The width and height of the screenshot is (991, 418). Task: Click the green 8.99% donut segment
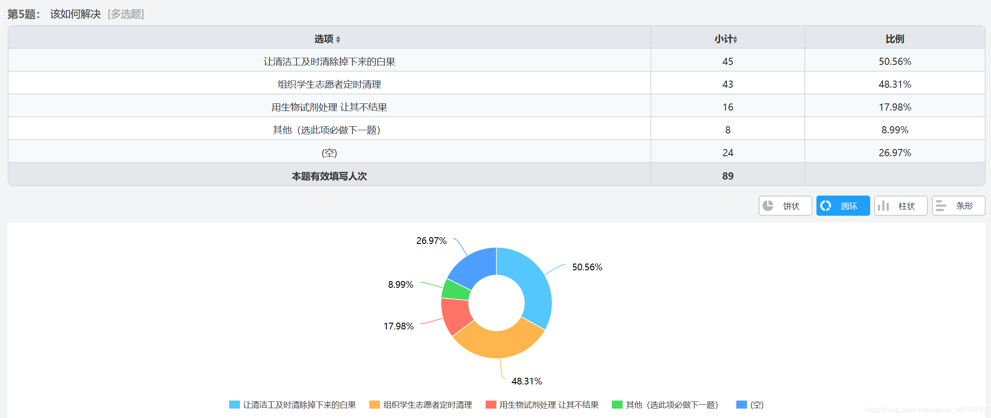pos(456,290)
